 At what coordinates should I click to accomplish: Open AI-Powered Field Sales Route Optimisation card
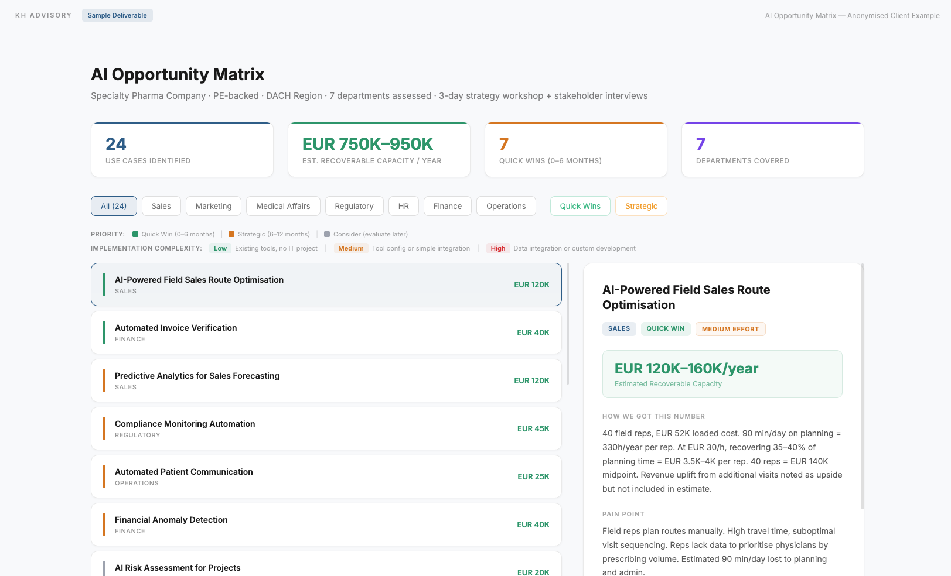click(x=326, y=284)
